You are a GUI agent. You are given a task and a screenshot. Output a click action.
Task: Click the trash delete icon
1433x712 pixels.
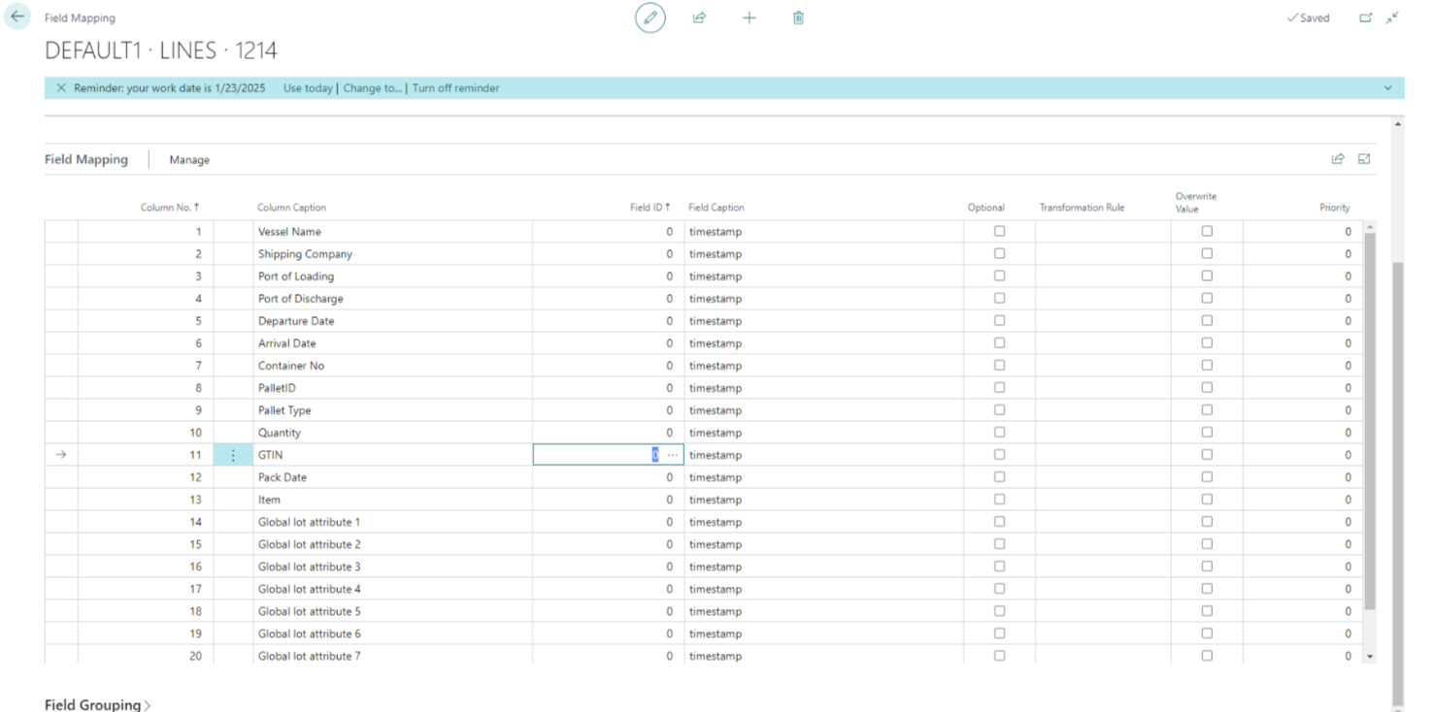(x=798, y=17)
